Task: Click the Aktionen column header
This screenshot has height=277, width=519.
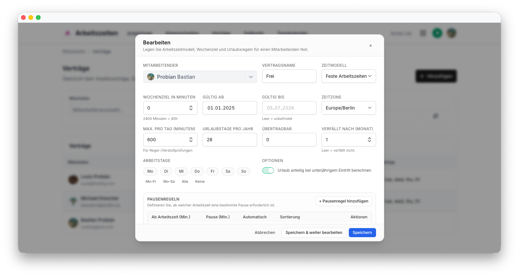Action: [359, 217]
